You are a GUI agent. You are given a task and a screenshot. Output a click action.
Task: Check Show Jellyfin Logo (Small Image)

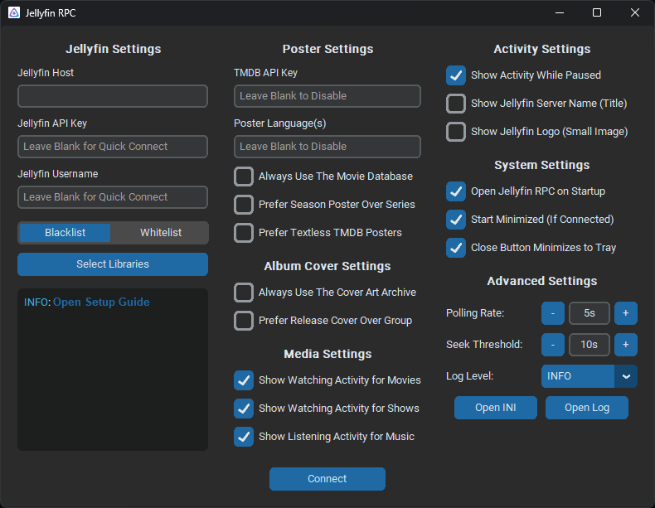pos(456,132)
